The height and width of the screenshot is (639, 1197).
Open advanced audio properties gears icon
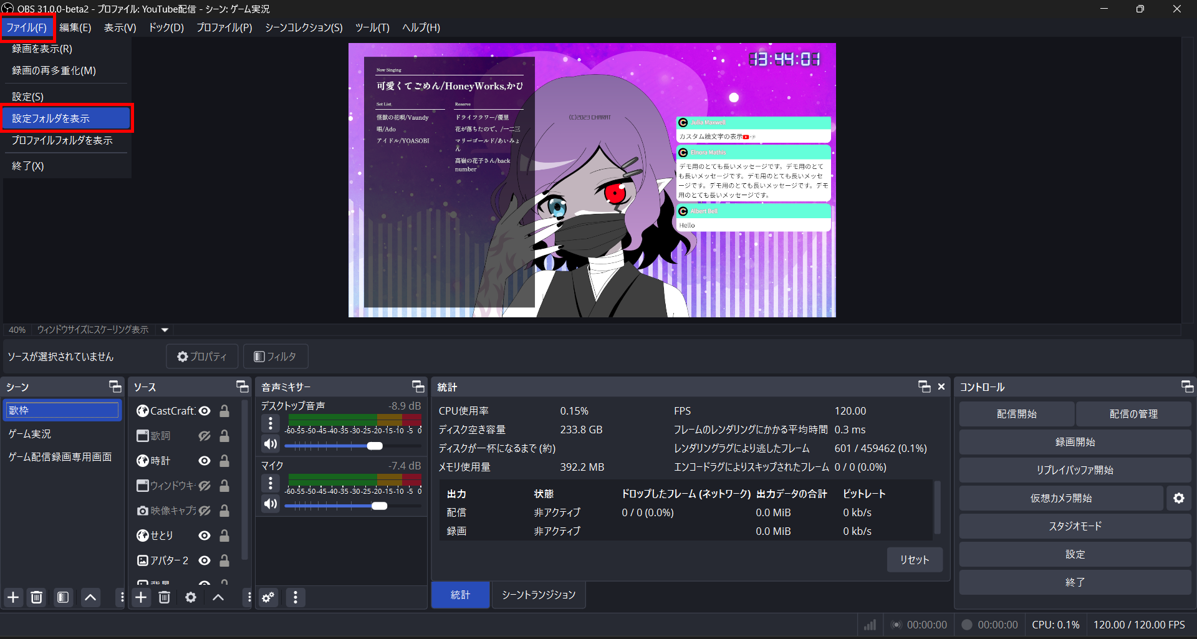click(x=268, y=597)
